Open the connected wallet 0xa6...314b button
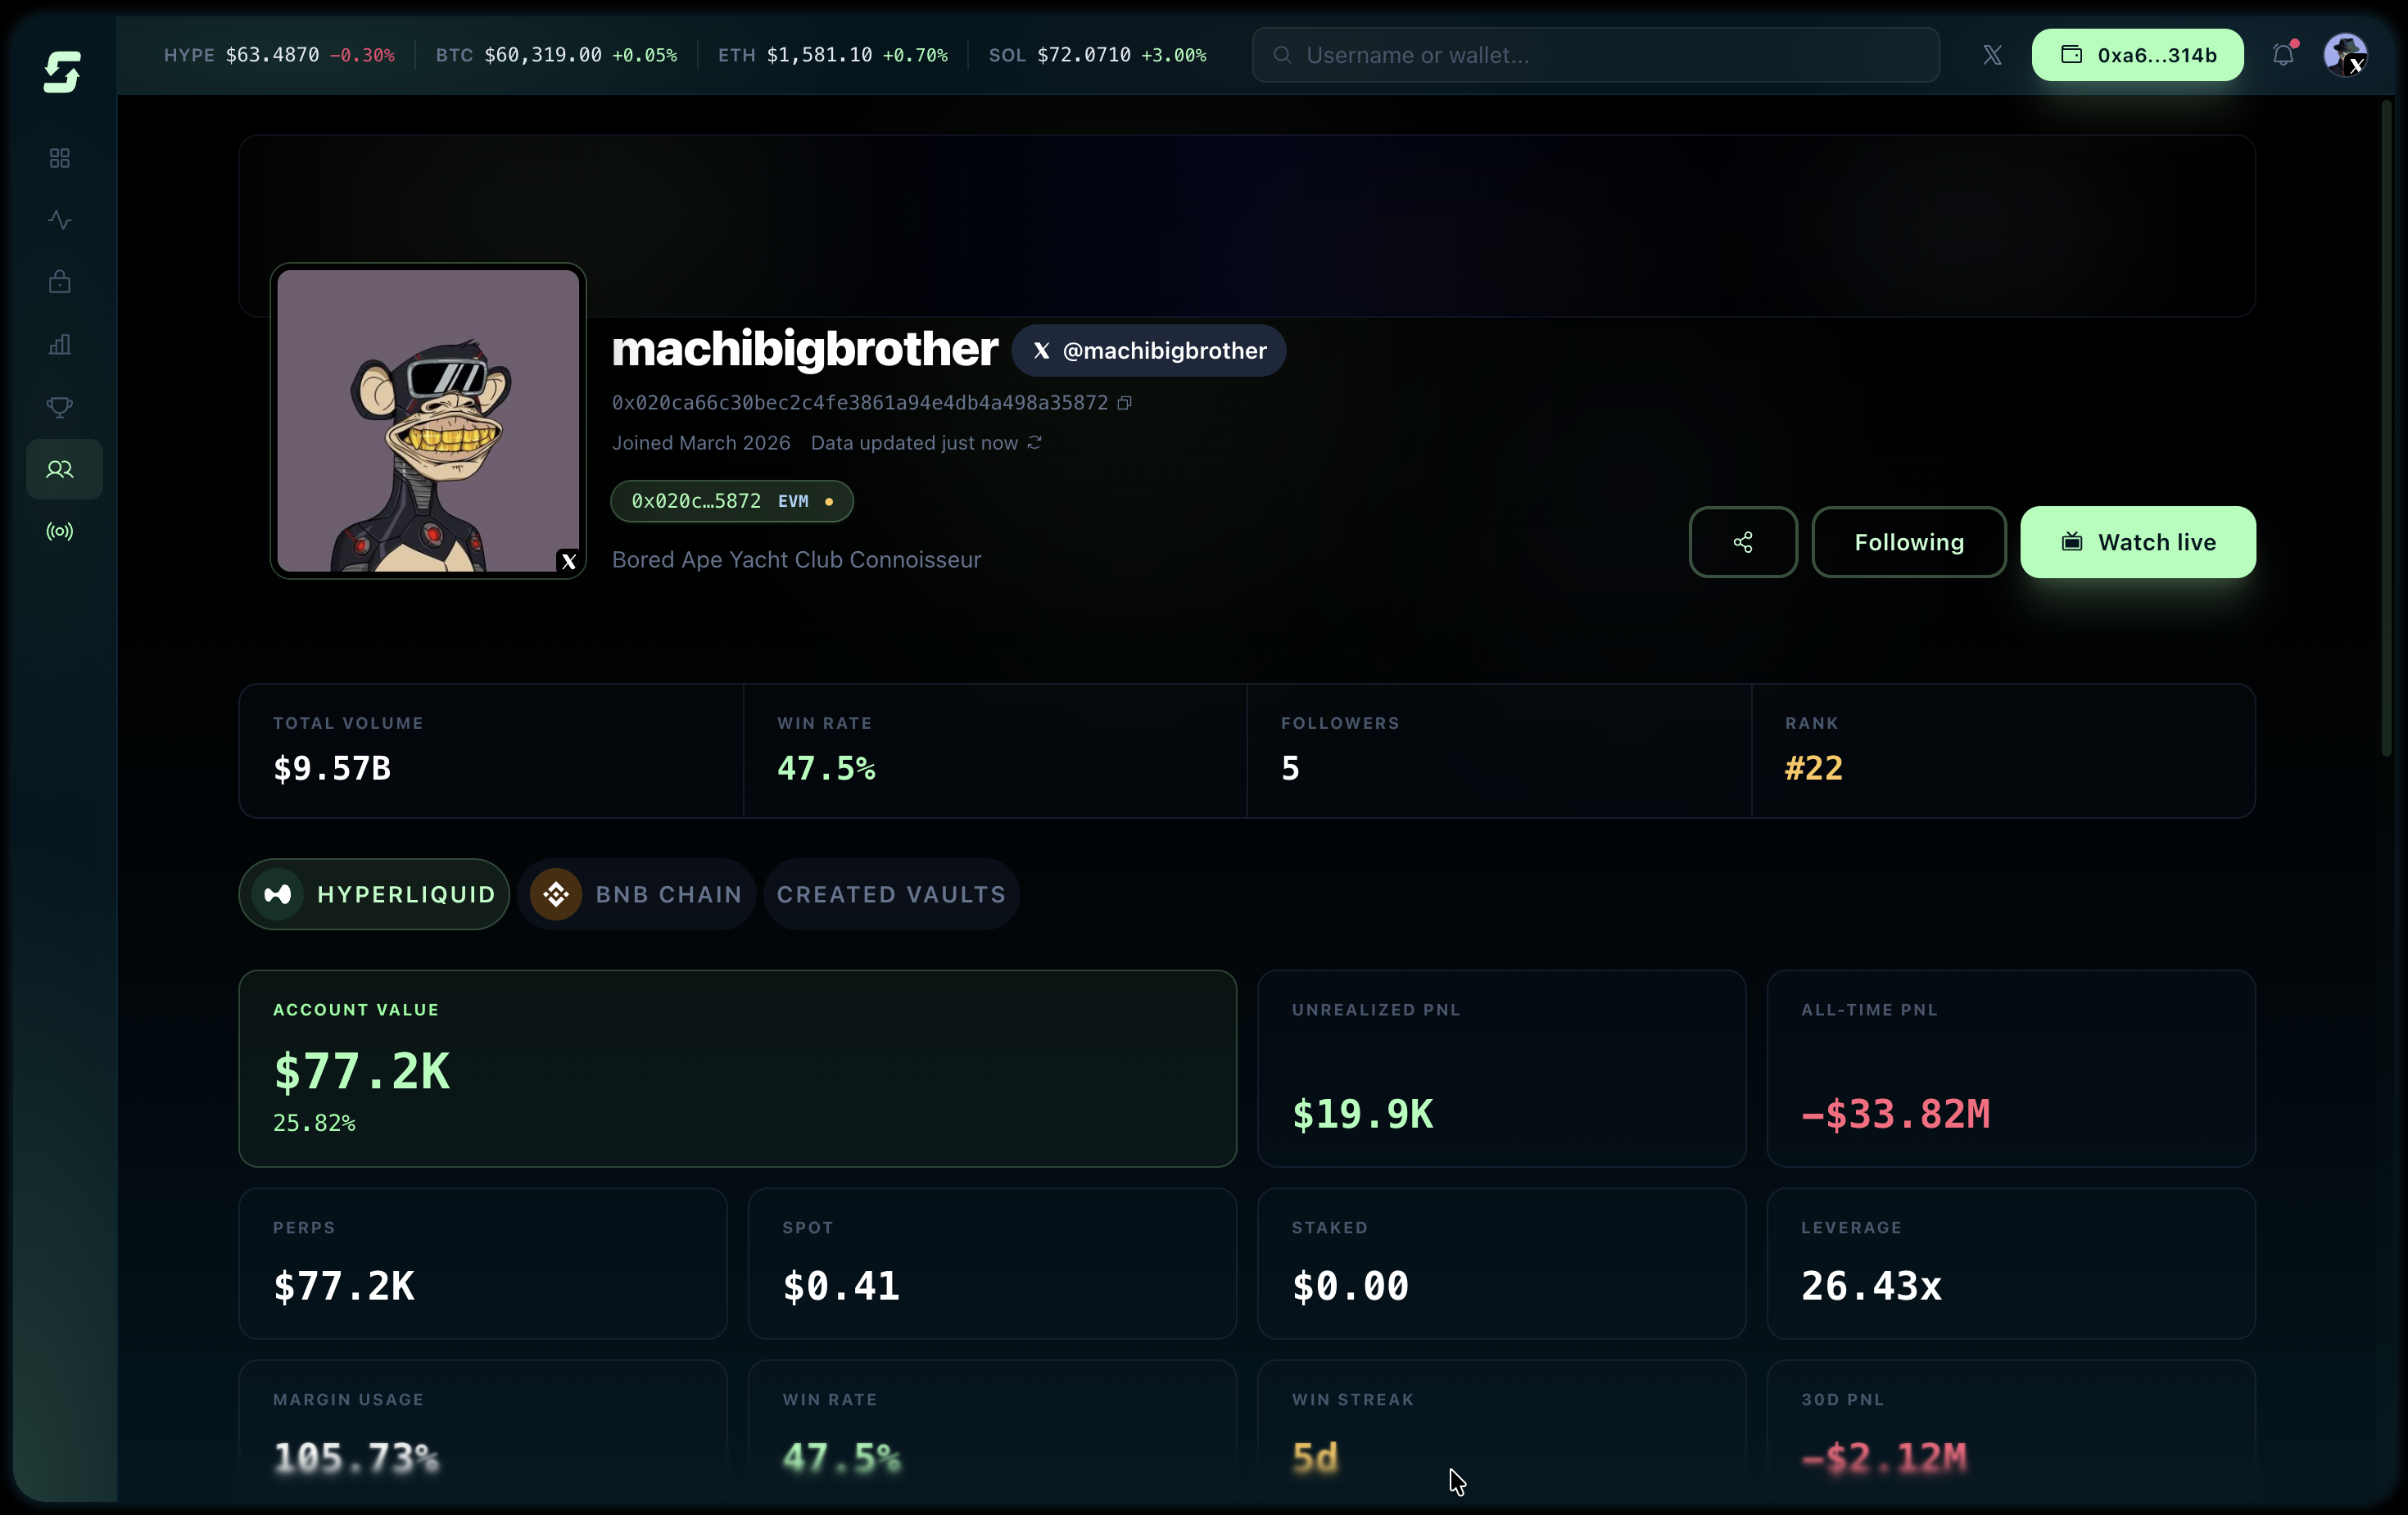 (x=2137, y=55)
